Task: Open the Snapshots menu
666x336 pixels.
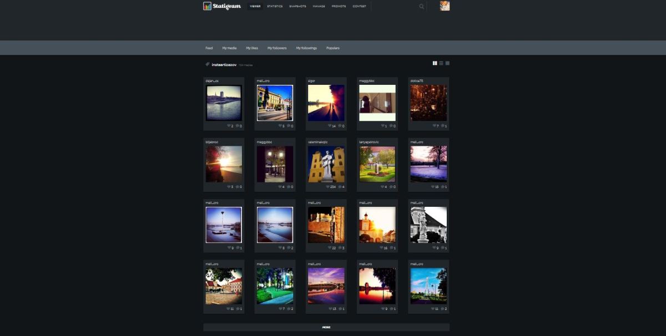Action: click(297, 7)
